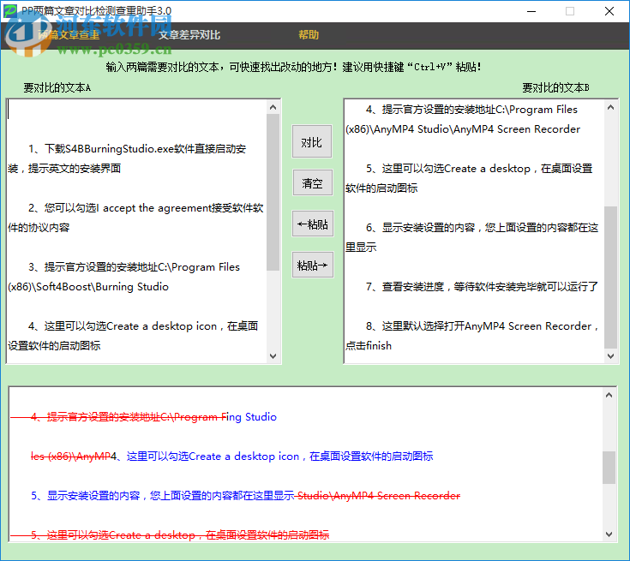Click line "1、下载S4BBurningStudio.exe软件直接启动安" in text A
Viewport: 630px width, 561px height.
[137, 149]
